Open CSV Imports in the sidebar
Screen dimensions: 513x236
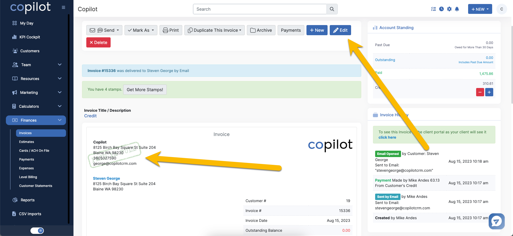click(x=30, y=214)
